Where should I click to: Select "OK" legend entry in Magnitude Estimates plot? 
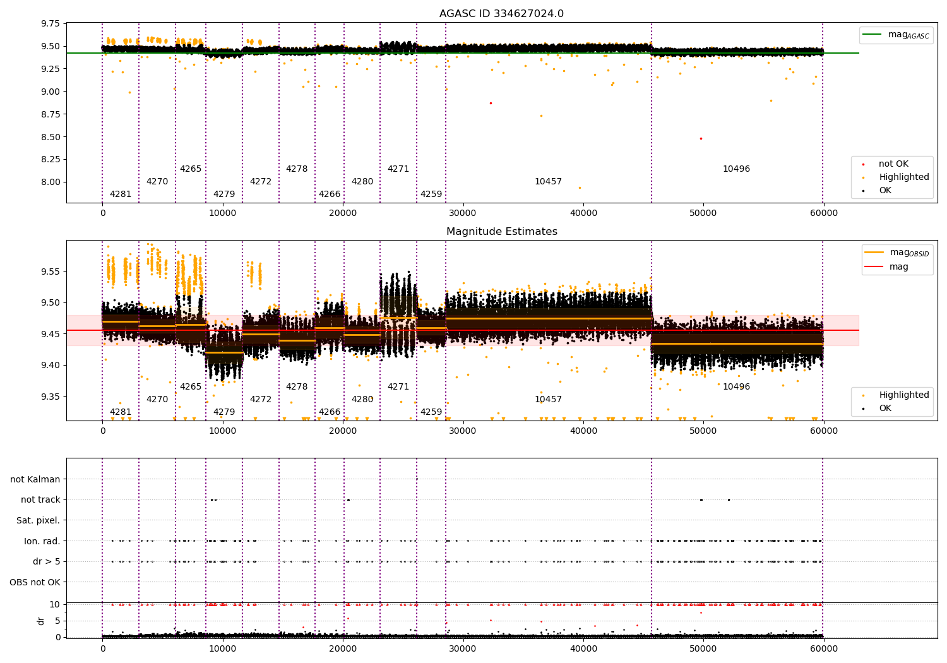pyautogui.click(x=885, y=409)
